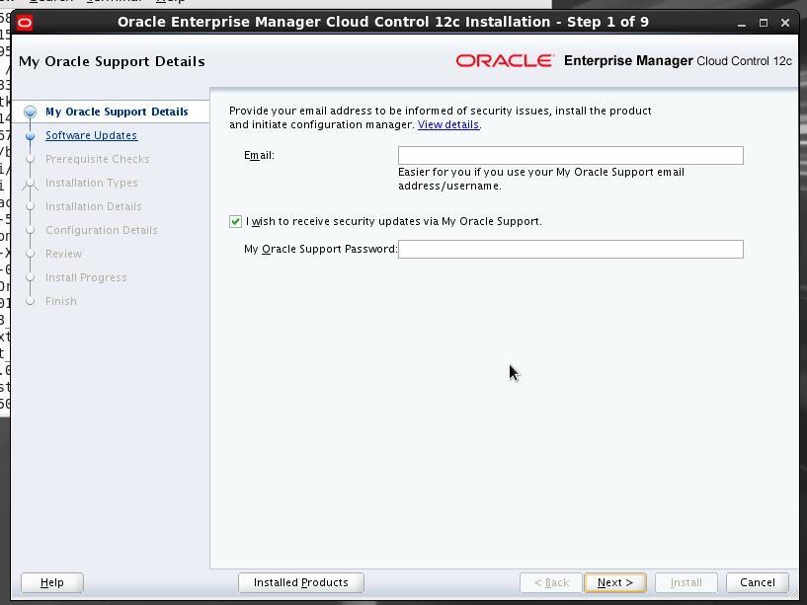Screen dimensions: 807x605
Task: Click the Cancel button
Action: [x=757, y=582]
